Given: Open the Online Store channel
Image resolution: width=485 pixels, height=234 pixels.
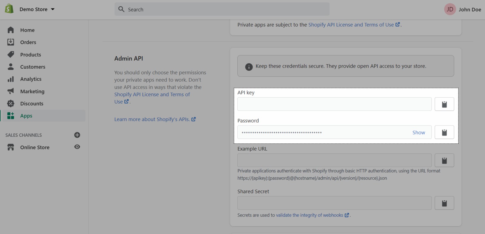Looking at the screenshot, I should (x=35, y=147).
